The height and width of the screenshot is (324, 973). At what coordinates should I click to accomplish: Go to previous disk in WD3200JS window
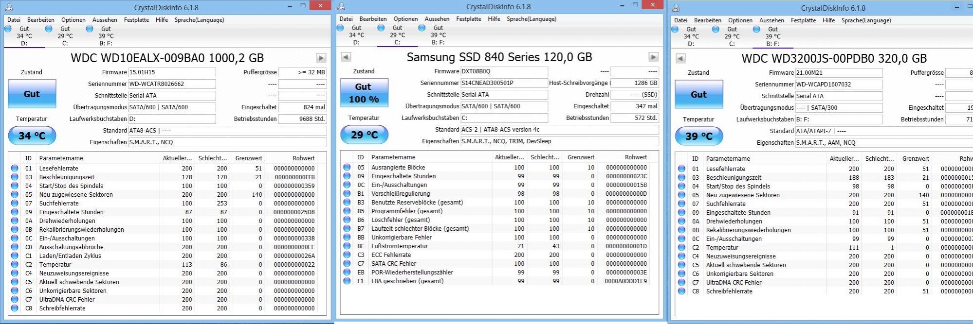point(680,59)
